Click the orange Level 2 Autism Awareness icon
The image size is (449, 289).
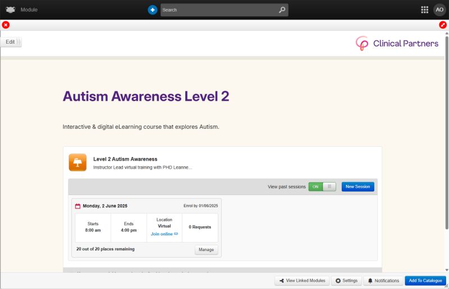[77, 162]
